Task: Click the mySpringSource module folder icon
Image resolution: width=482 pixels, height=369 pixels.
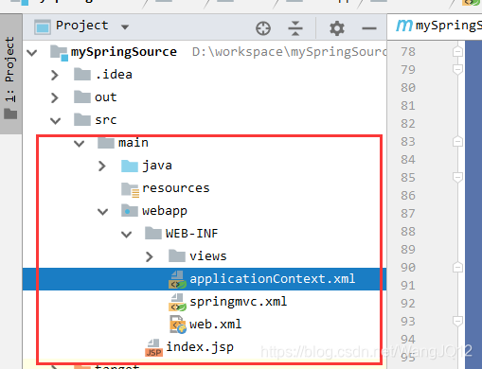Action: 59,53
